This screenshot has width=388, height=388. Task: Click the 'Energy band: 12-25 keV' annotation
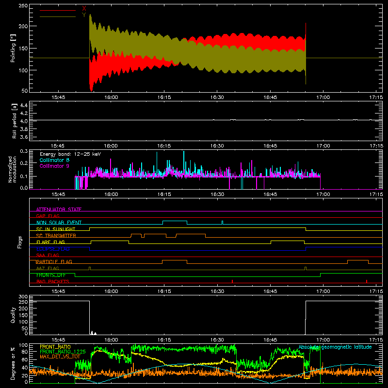(70, 154)
